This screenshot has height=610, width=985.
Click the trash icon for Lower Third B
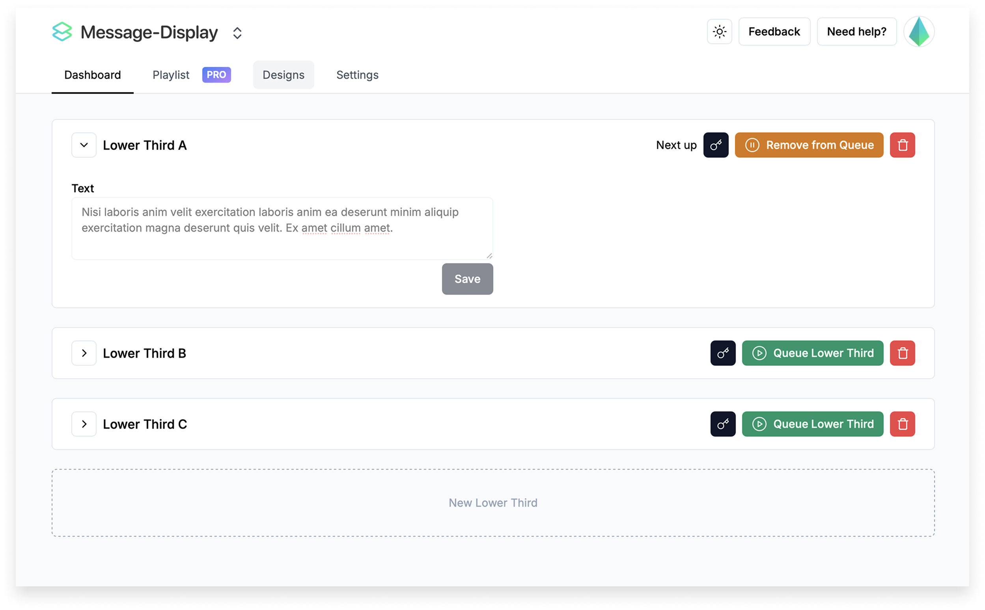coord(903,353)
